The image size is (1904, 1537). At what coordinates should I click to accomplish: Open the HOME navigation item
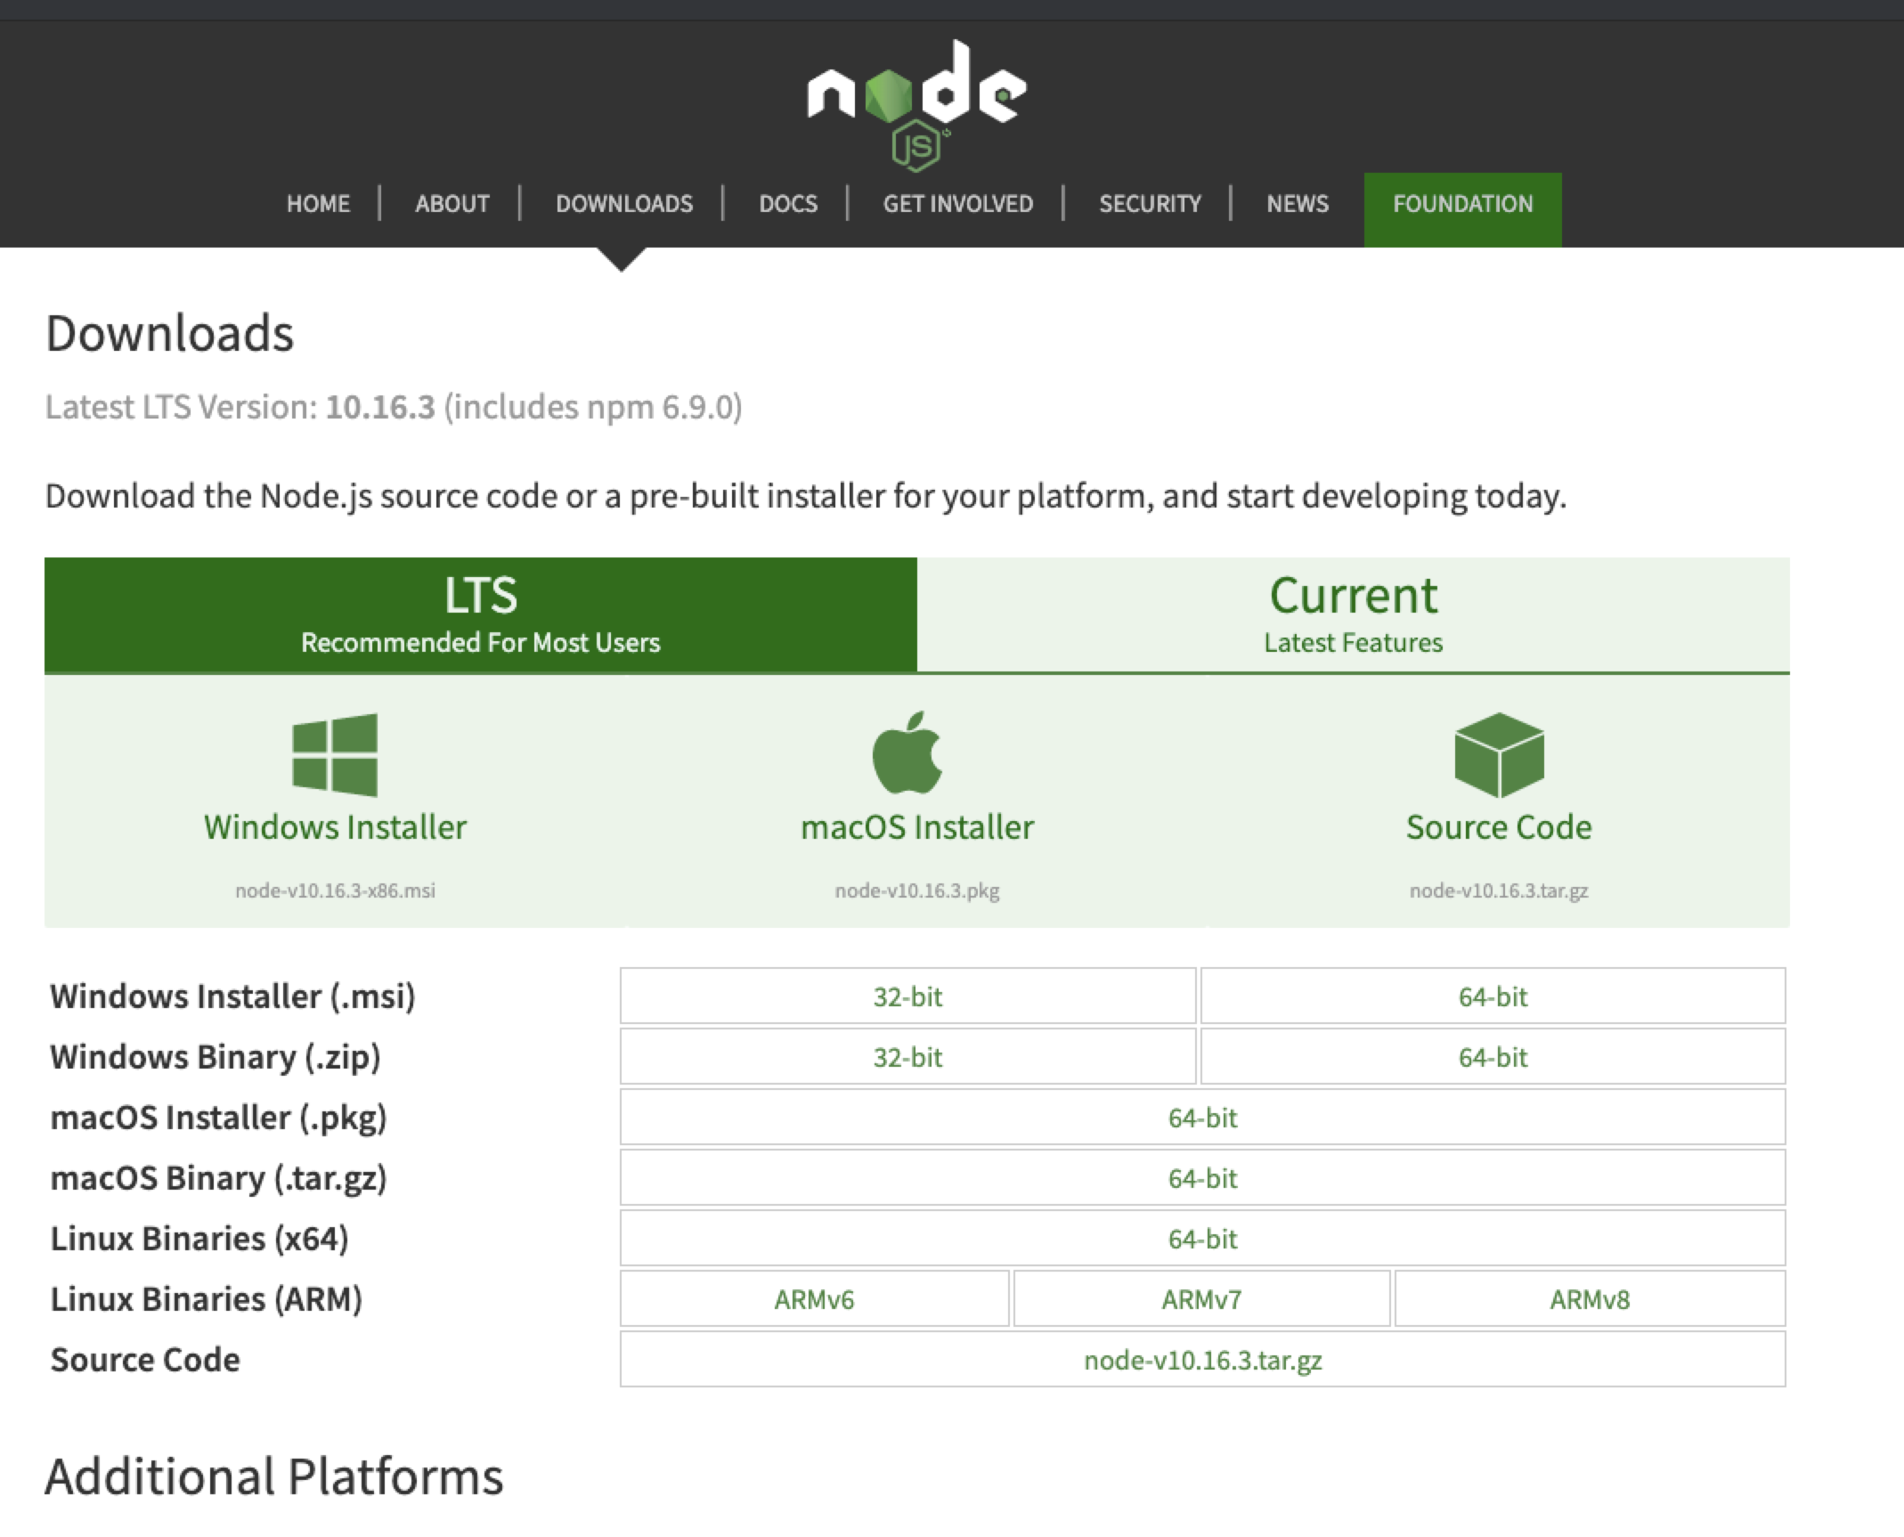click(318, 204)
